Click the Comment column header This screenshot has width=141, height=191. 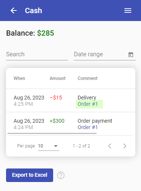pos(87,78)
